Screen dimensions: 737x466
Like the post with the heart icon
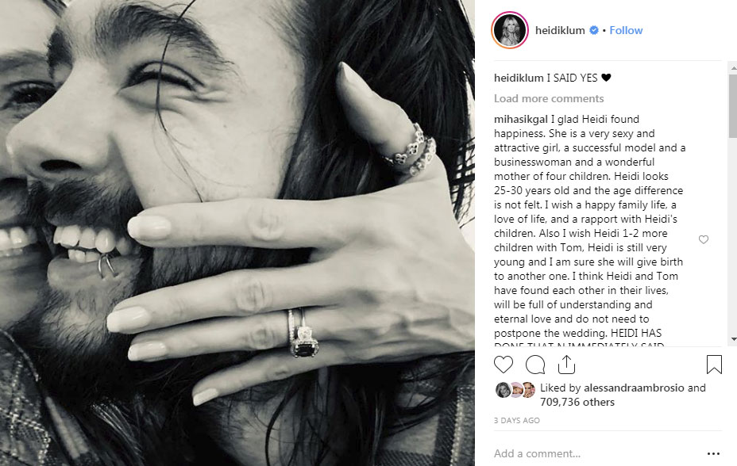(x=504, y=365)
